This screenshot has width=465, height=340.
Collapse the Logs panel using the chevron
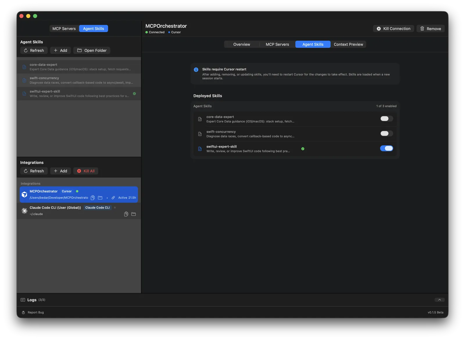click(440, 300)
